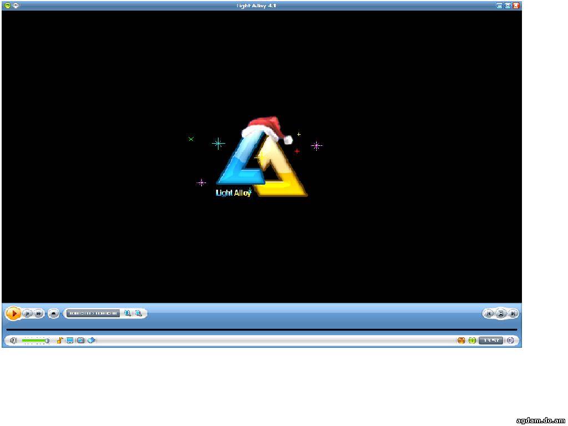
Task: Minimize the Light Alloy window
Action: tap(500, 6)
